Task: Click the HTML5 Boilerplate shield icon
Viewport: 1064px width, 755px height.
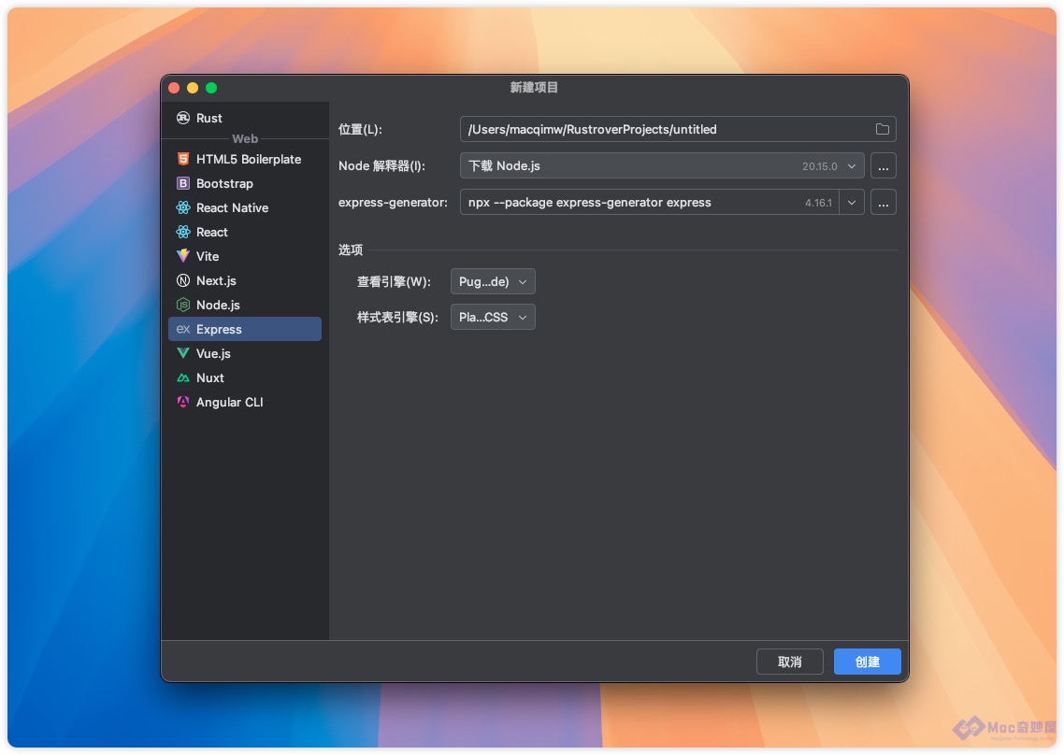Action: click(x=183, y=160)
